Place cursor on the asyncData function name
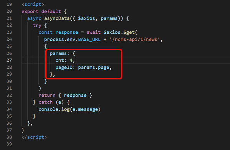The image size is (230, 150). [57, 18]
